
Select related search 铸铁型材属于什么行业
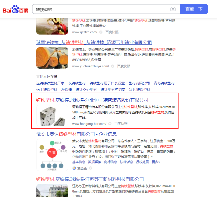[107, 83]
